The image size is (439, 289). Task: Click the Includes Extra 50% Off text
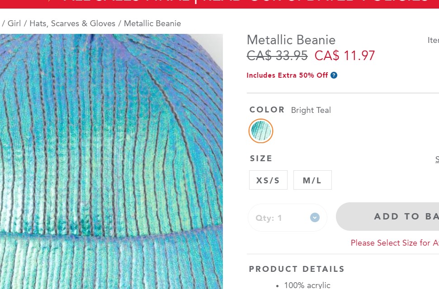click(x=287, y=75)
